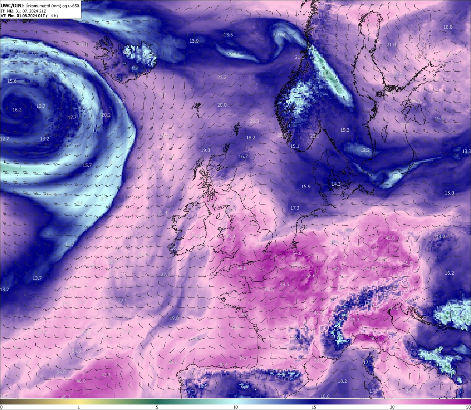Click the 18.8 value label
The height and width of the screenshot is (410, 471).
point(448,27)
